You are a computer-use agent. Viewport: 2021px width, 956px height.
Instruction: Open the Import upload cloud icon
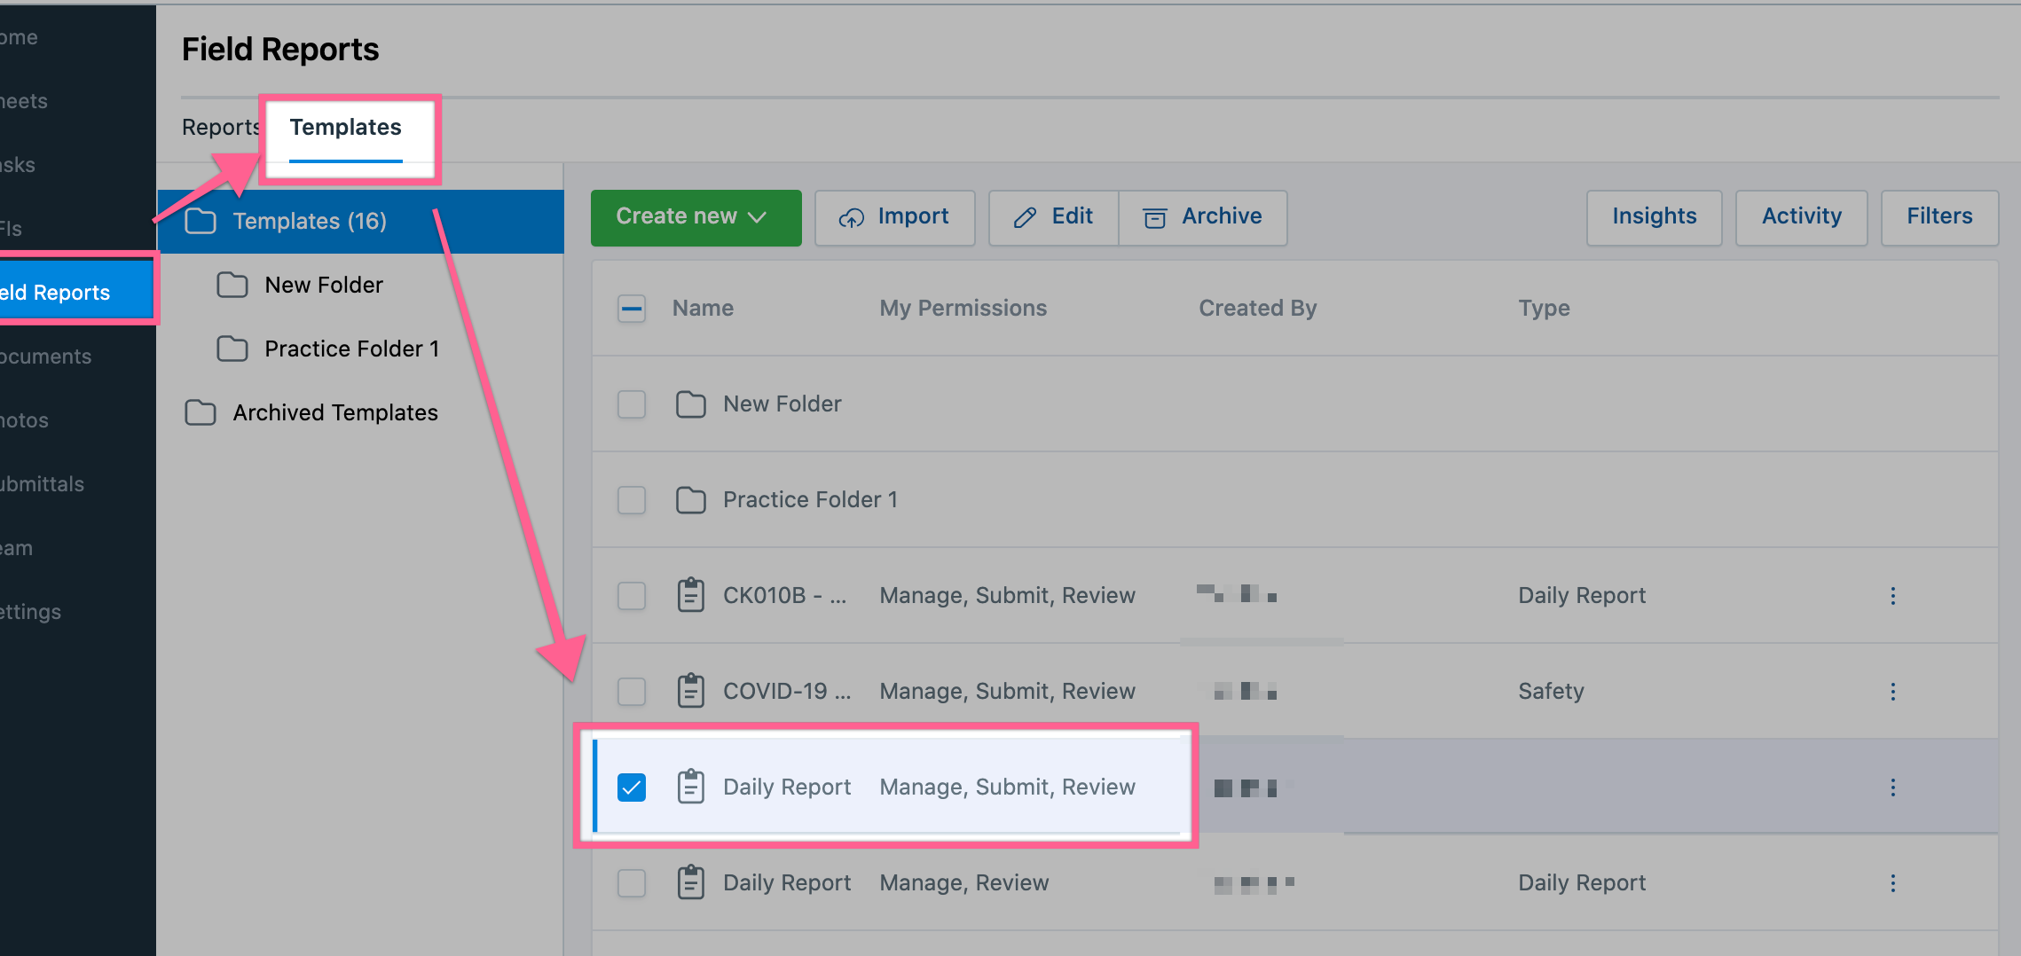click(851, 217)
